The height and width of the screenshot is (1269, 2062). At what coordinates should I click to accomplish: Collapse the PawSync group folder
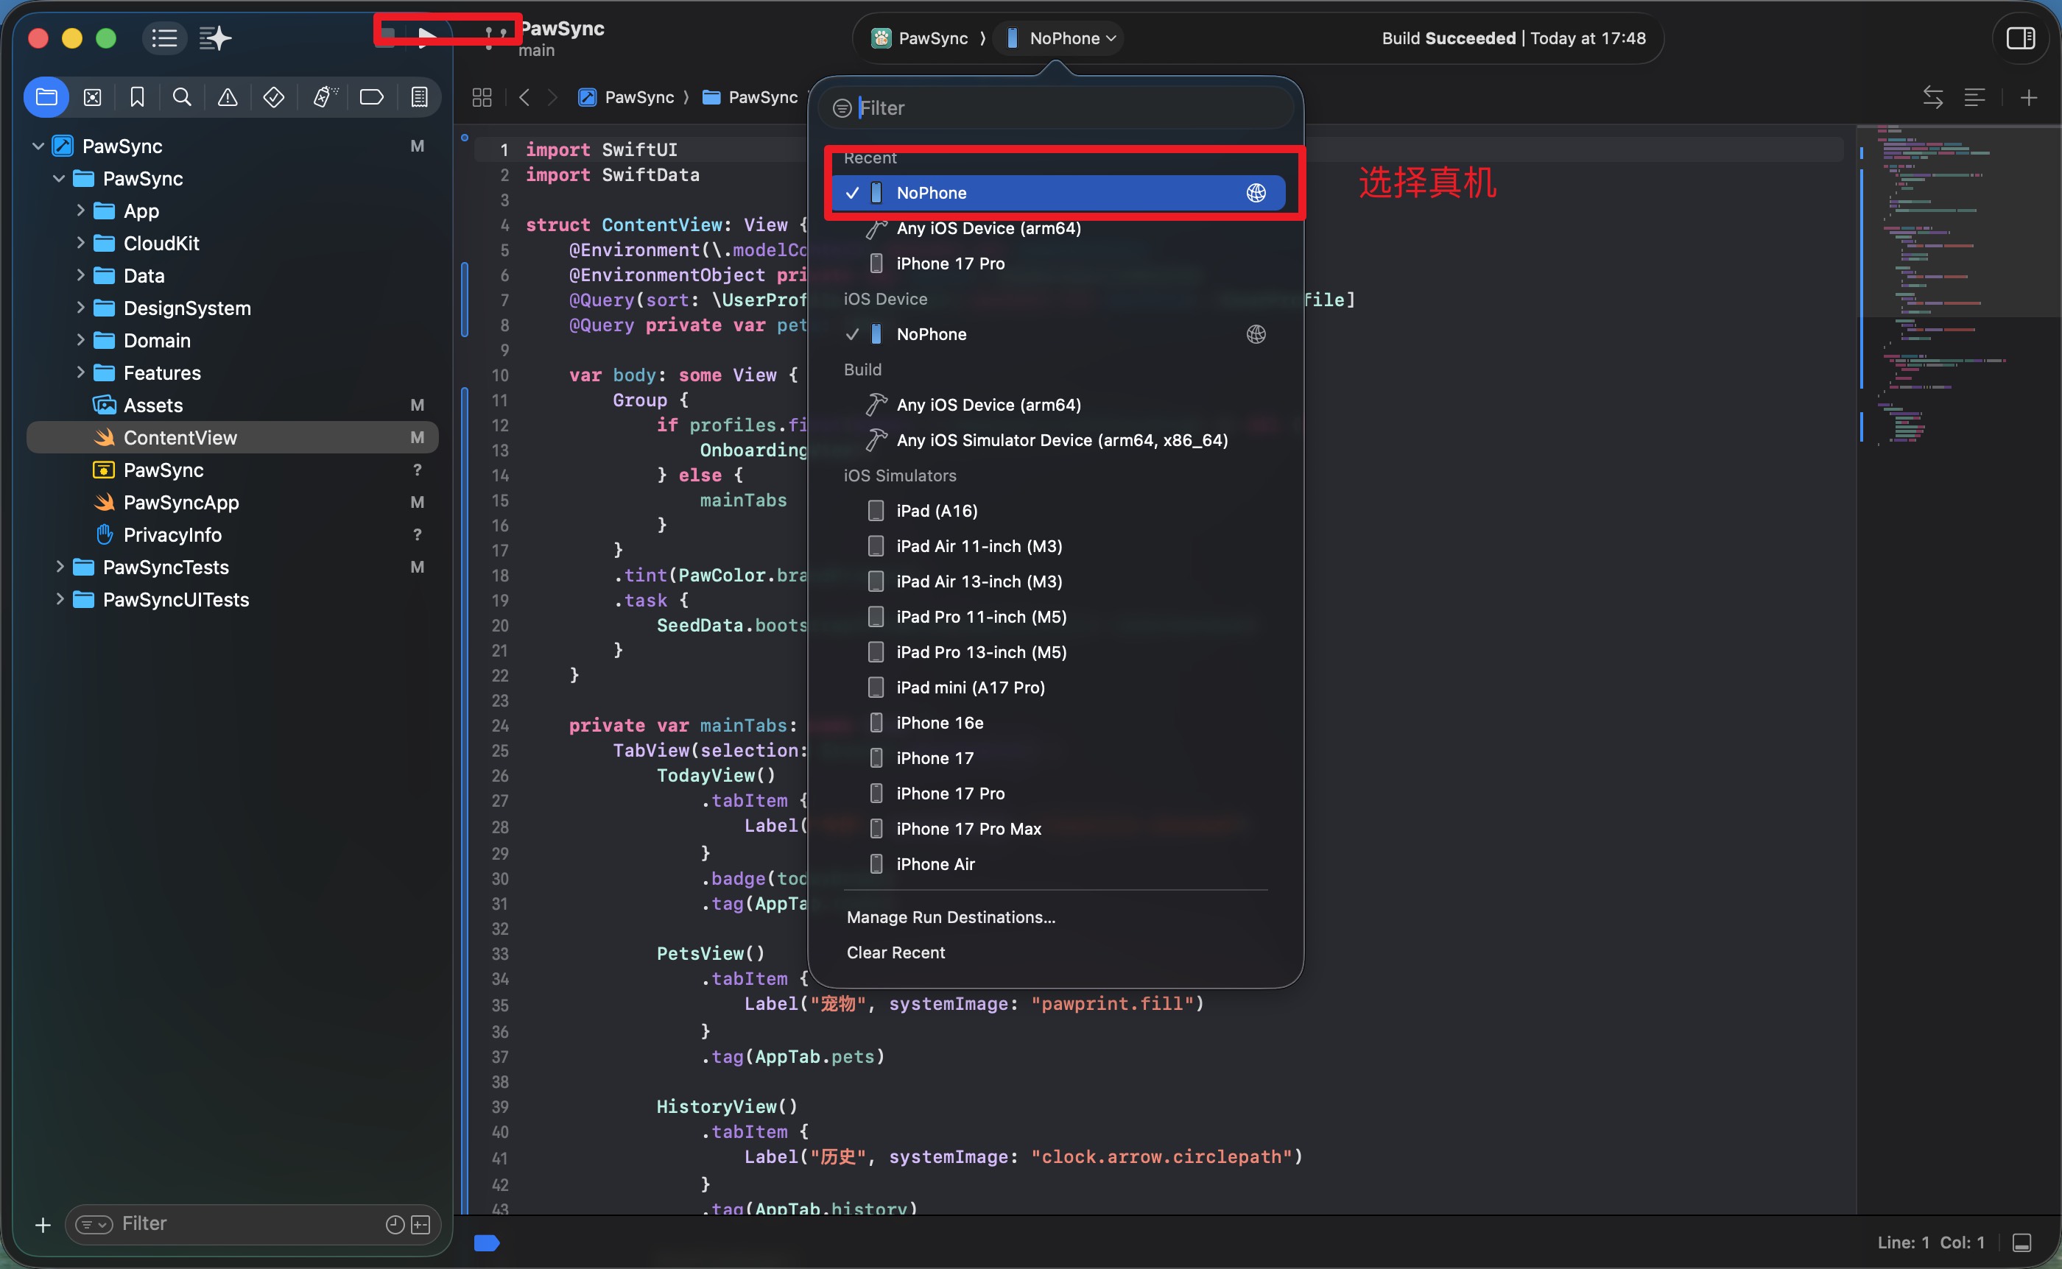(x=59, y=179)
